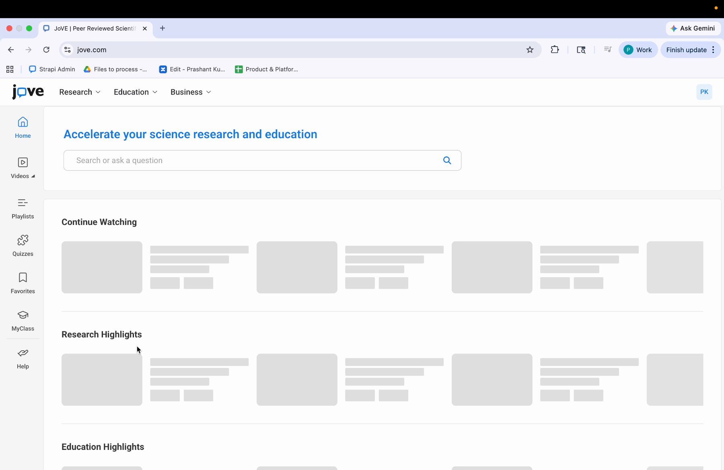724x470 pixels.
Task: Expand the Business dropdown menu
Action: click(191, 92)
